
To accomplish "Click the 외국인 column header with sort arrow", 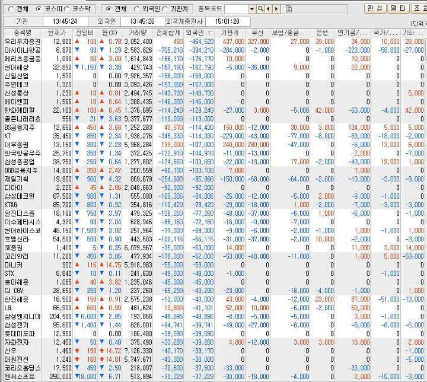I will (199, 33).
